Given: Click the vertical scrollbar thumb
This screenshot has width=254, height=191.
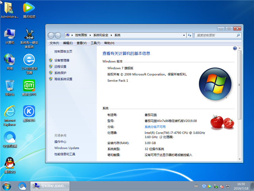Looking at the screenshot, I should [239, 85].
